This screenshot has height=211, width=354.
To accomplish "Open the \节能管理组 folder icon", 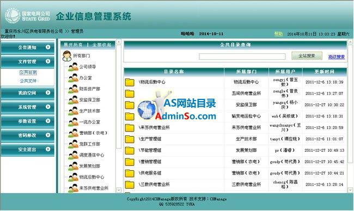I will coord(130,151).
